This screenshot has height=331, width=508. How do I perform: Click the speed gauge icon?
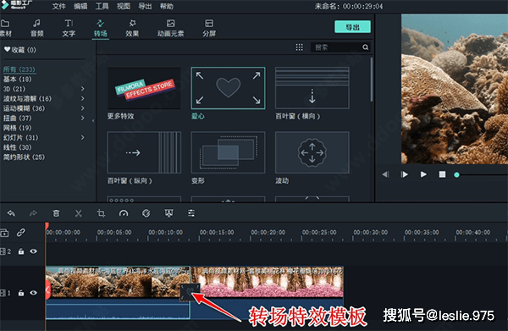pos(124,213)
